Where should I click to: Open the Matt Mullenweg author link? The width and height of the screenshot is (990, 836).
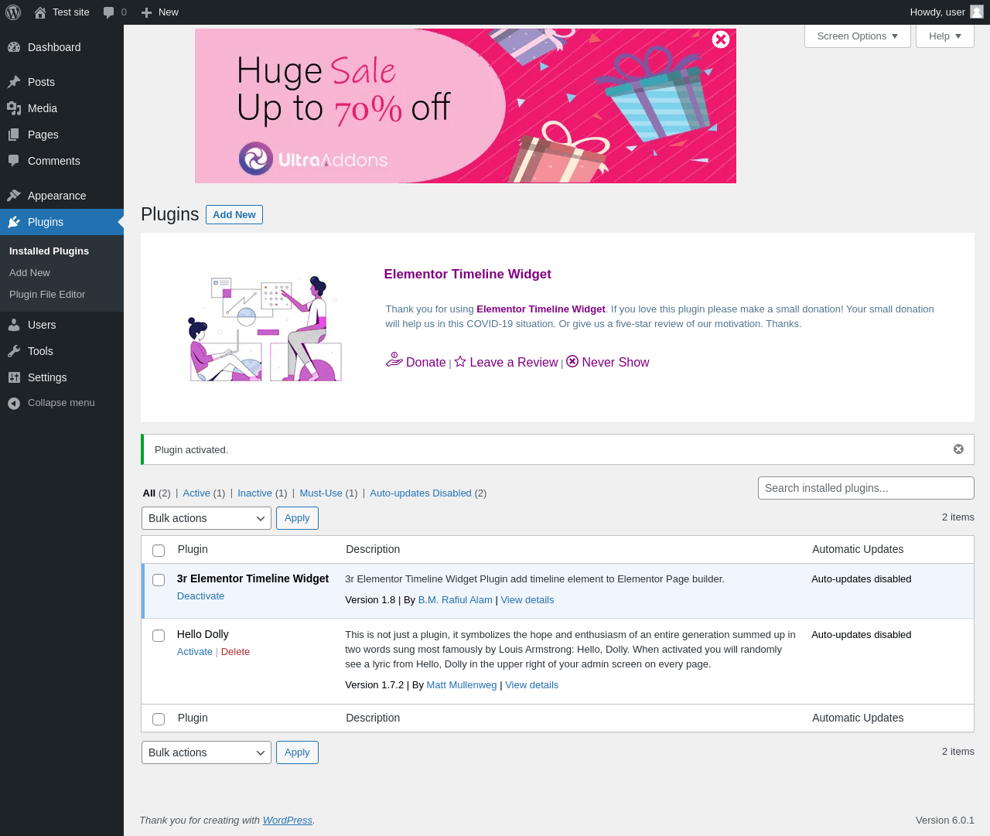[x=462, y=685]
